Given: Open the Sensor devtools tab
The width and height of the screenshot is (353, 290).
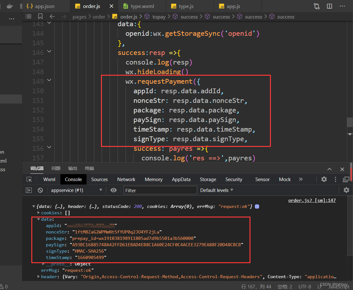Looking at the screenshot, I should point(262,179).
